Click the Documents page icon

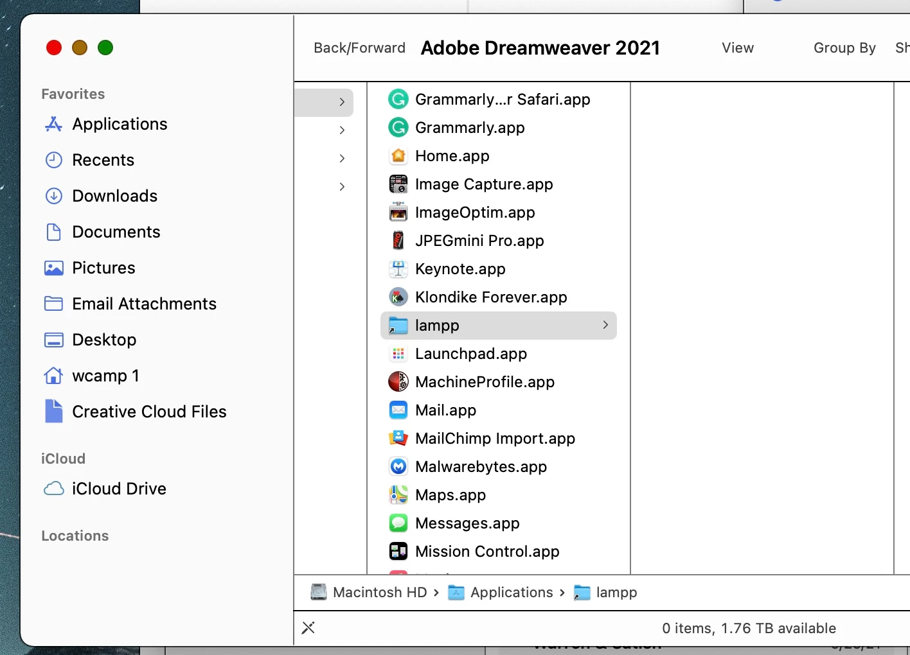(x=54, y=232)
